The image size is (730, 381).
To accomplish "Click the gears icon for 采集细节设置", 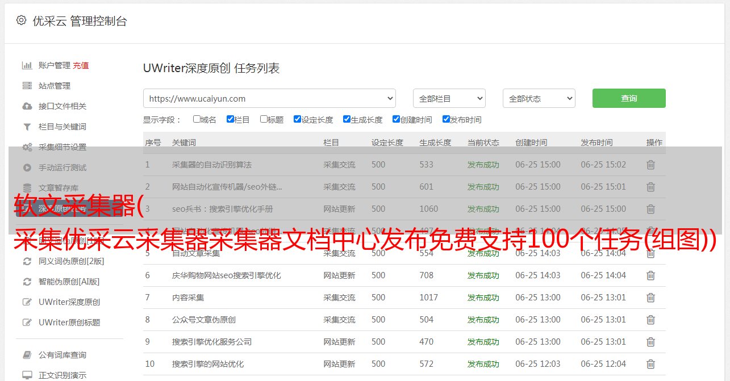I will click(x=27, y=147).
